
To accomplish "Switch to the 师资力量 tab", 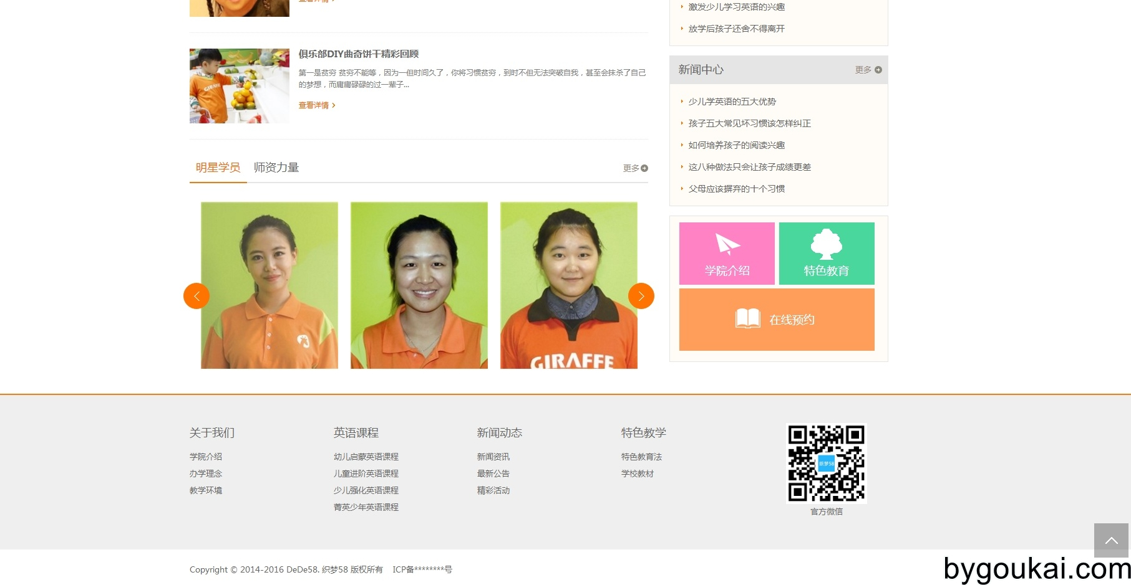I will click(x=276, y=168).
